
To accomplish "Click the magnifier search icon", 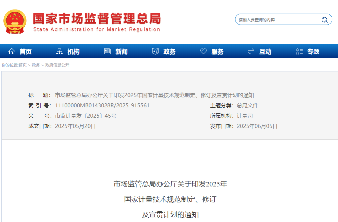I will 324,20.
